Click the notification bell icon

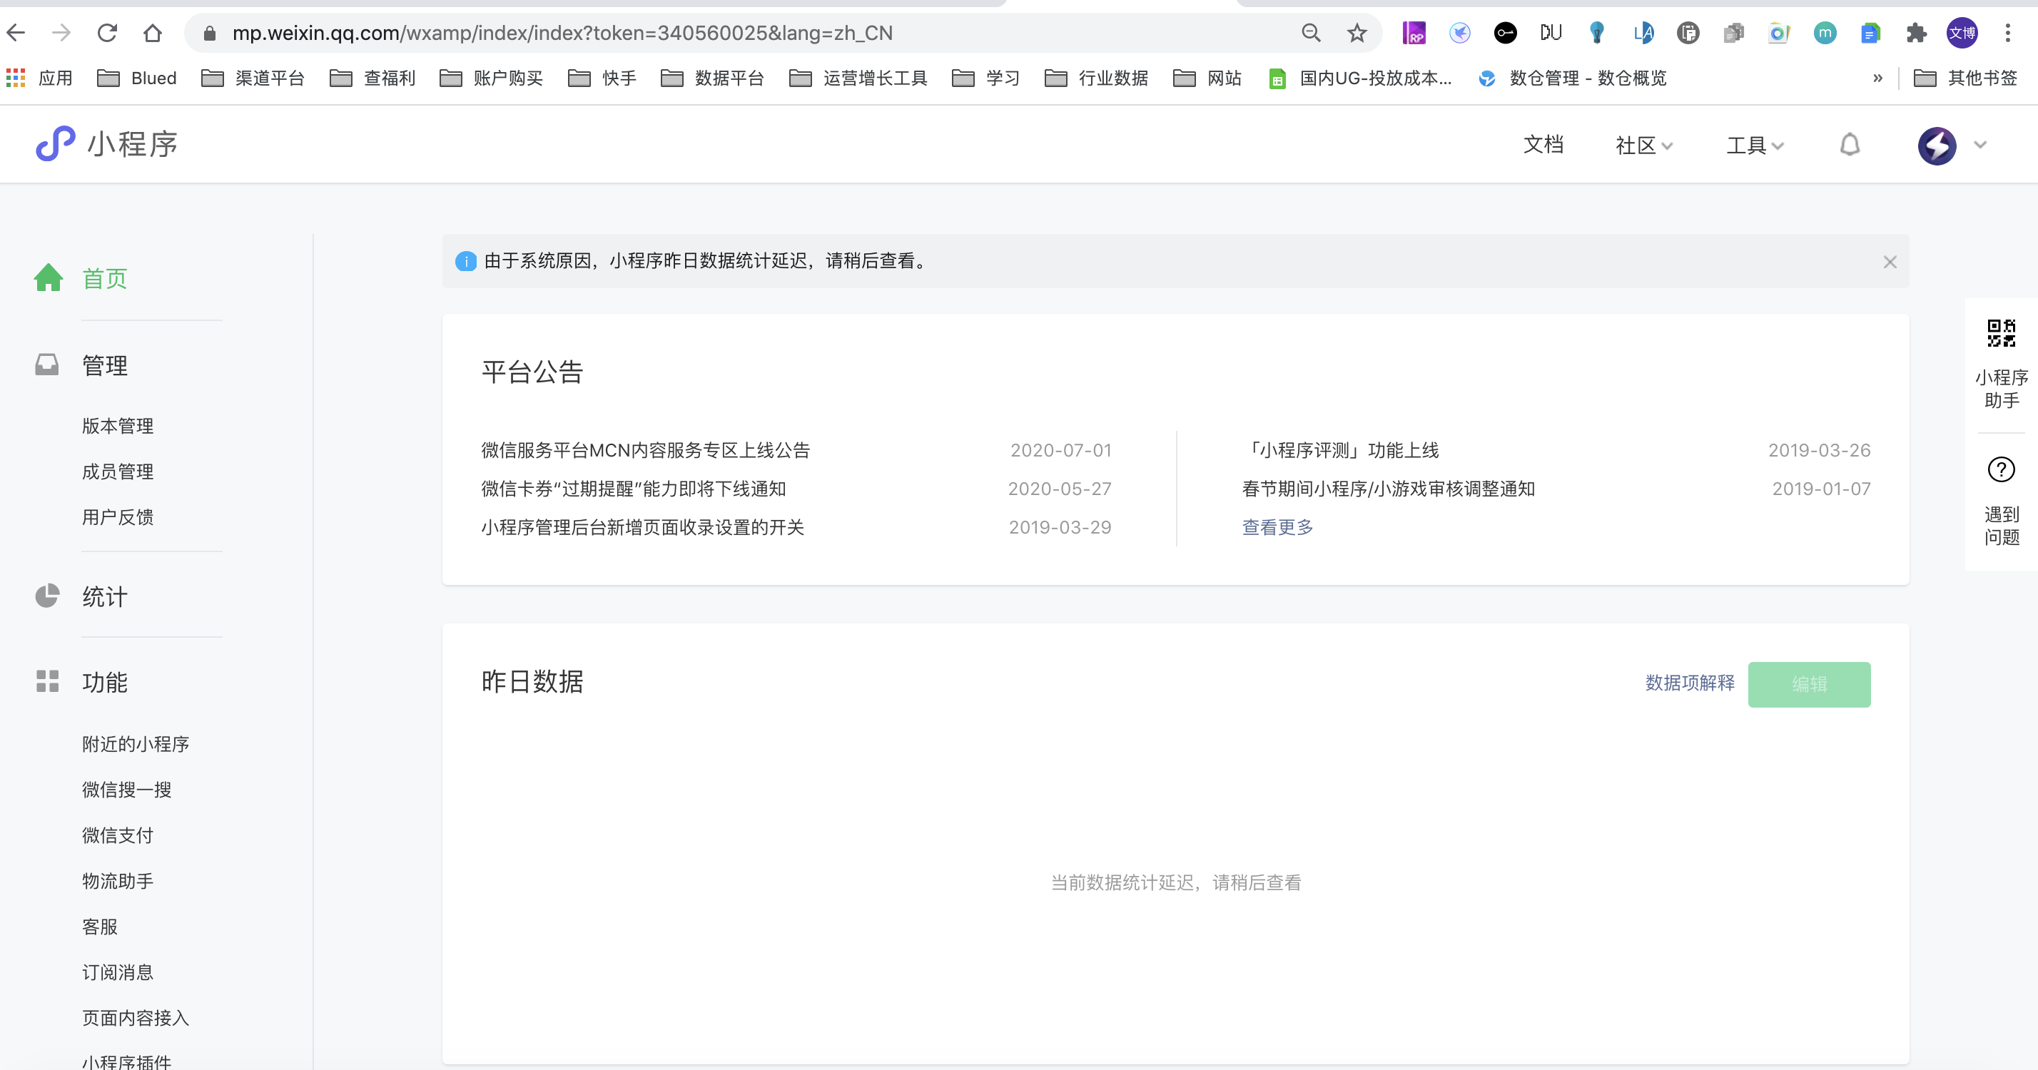pos(1849,145)
